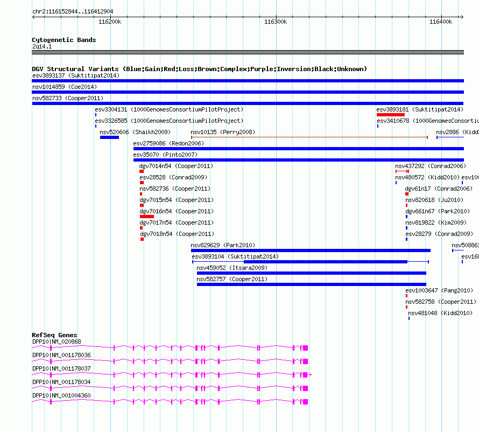Click the Cytogenetic Bands track title
The width and height of the screenshot is (479, 432).
click(x=64, y=40)
